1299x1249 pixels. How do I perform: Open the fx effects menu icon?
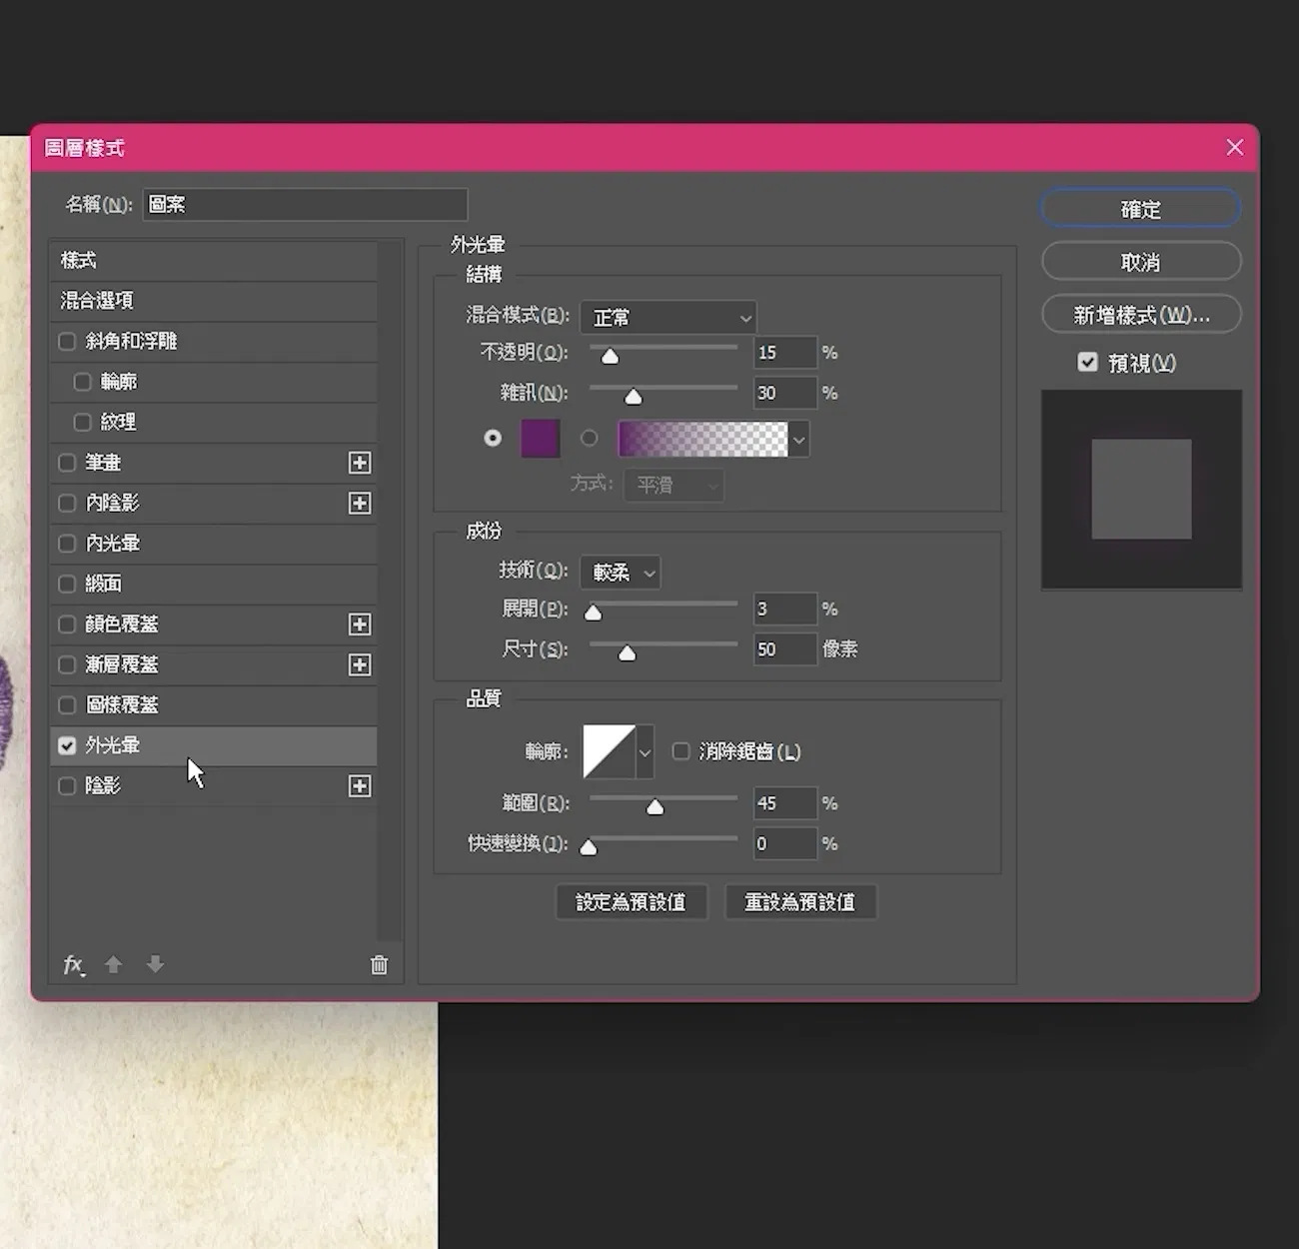[x=74, y=964]
